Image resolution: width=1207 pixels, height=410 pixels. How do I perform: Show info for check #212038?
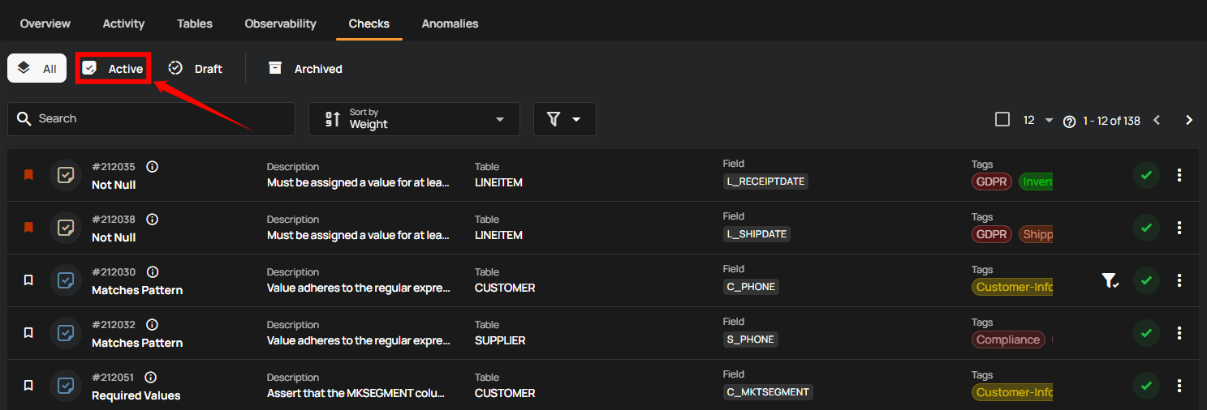pyautogui.click(x=152, y=220)
